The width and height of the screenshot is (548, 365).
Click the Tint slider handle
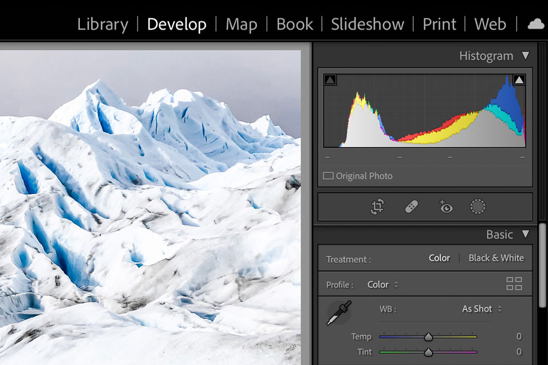[429, 352]
